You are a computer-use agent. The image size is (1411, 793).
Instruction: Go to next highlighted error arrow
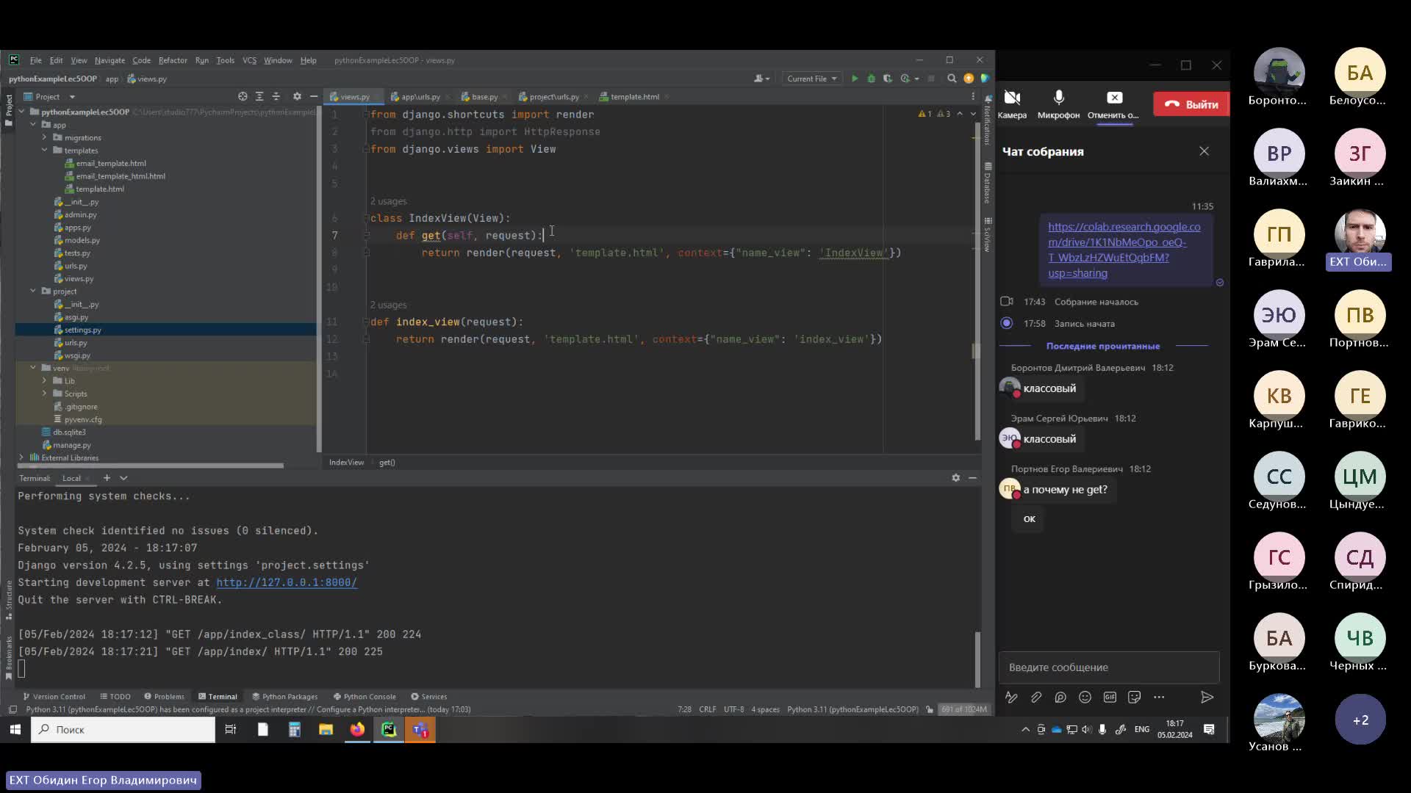[973, 114]
